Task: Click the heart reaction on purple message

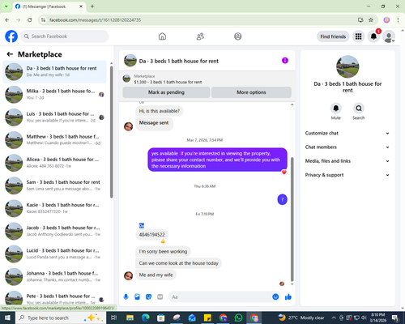Action: coord(283,173)
